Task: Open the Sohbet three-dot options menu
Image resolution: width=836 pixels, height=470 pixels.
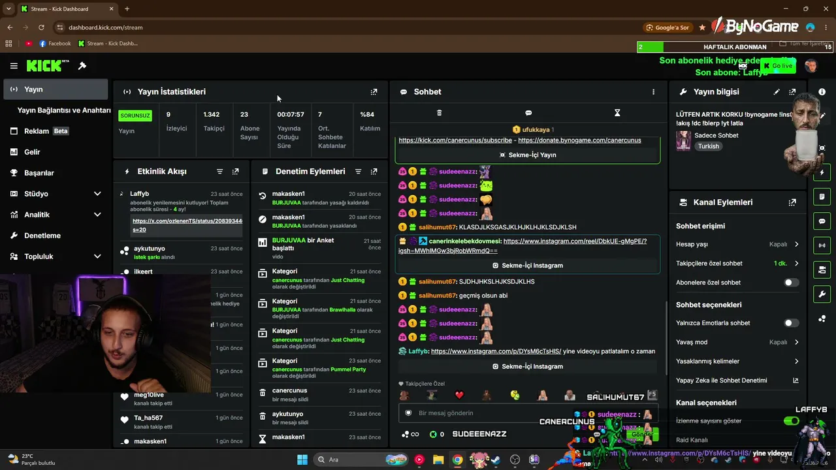Action: click(653, 92)
